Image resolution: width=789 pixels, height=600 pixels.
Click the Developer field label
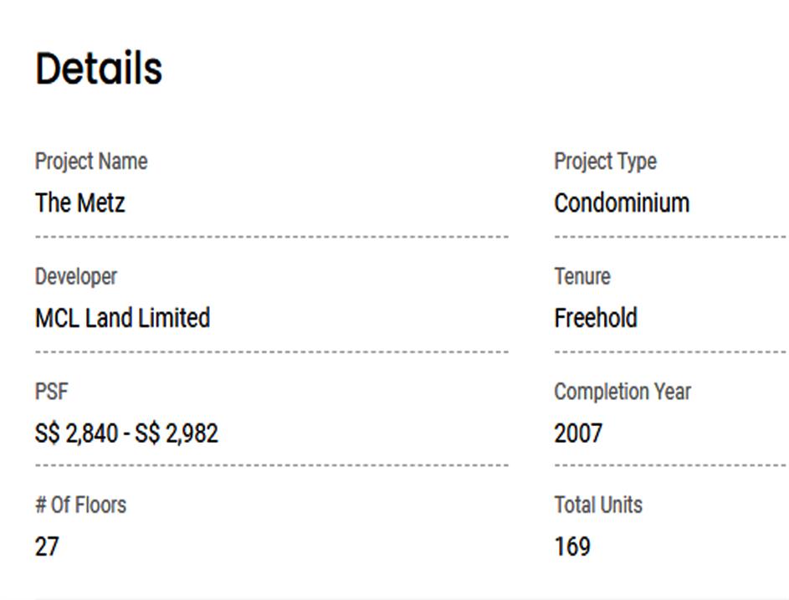pos(76,277)
